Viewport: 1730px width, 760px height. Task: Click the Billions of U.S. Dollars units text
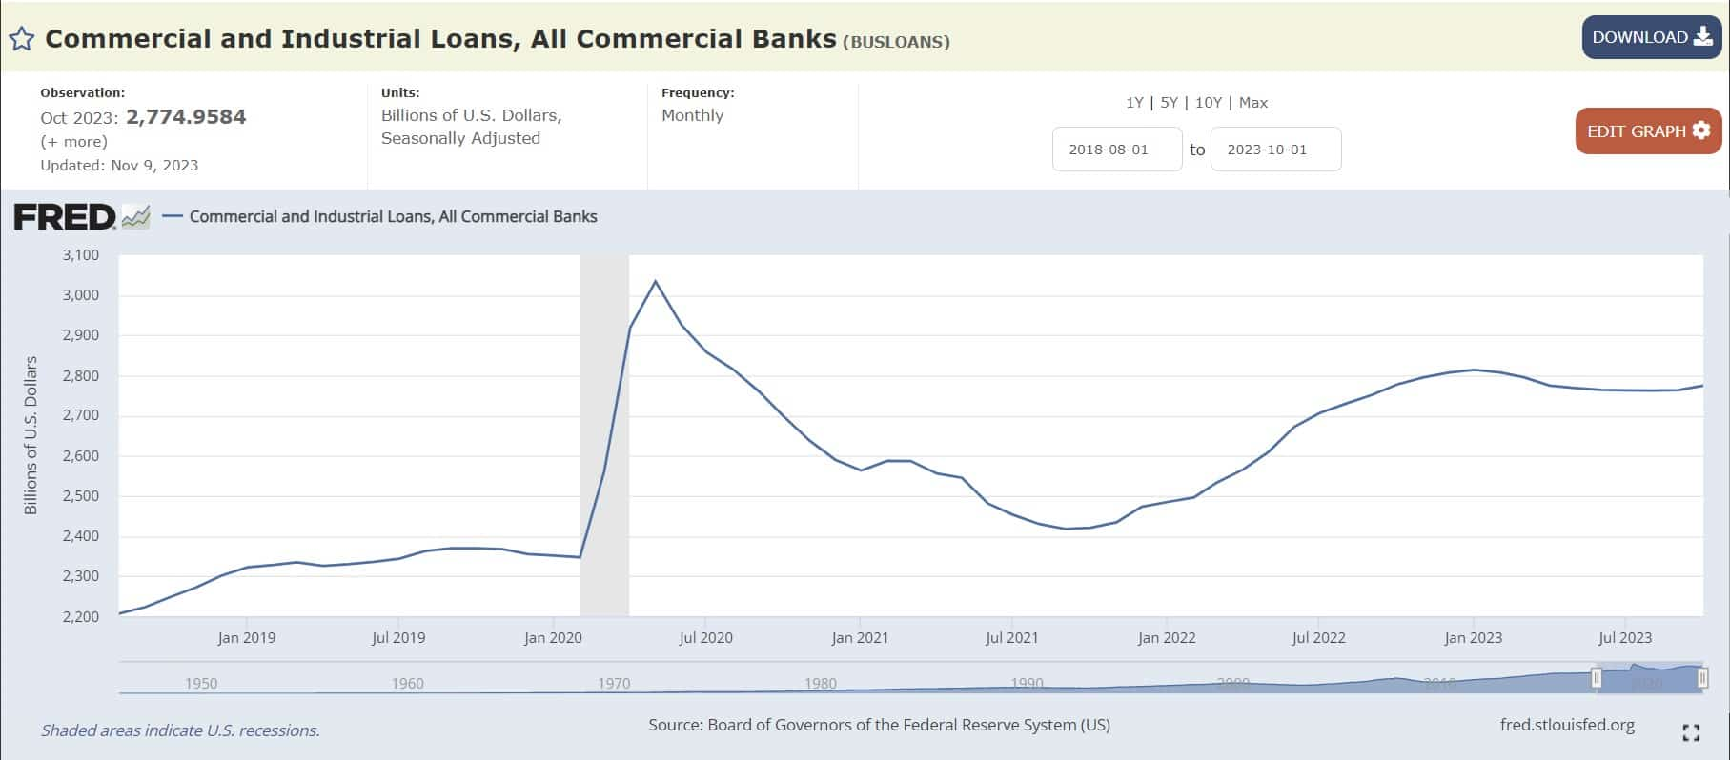(472, 127)
